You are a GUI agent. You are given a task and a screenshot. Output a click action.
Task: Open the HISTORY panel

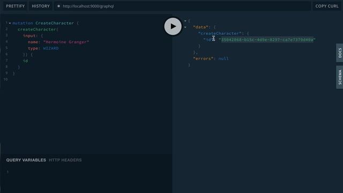click(x=41, y=6)
